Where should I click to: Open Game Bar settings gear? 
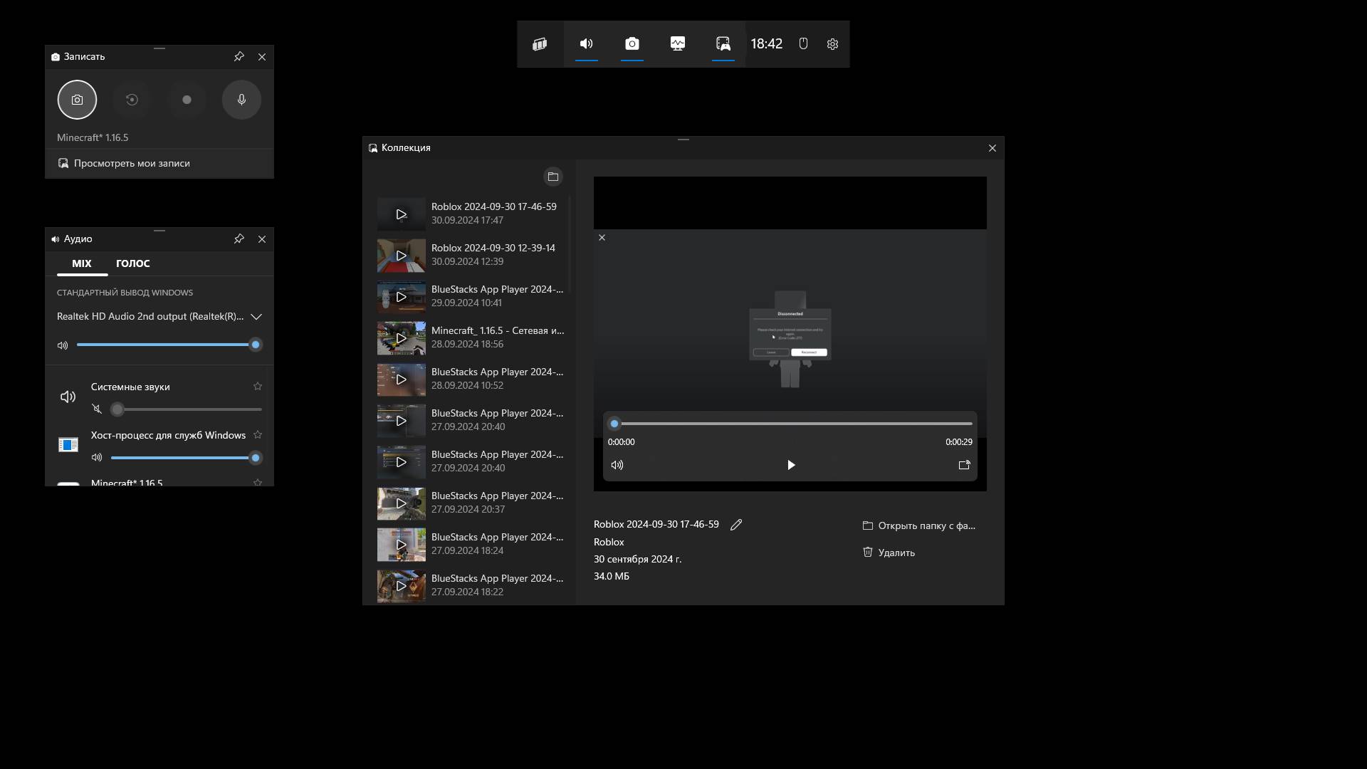pos(832,44)
